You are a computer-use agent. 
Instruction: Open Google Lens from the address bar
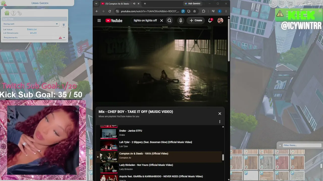pyautogui.click(x=183, y=11)
